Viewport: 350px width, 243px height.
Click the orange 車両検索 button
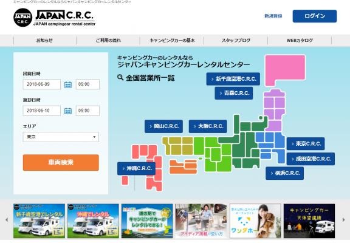point(61,162)
